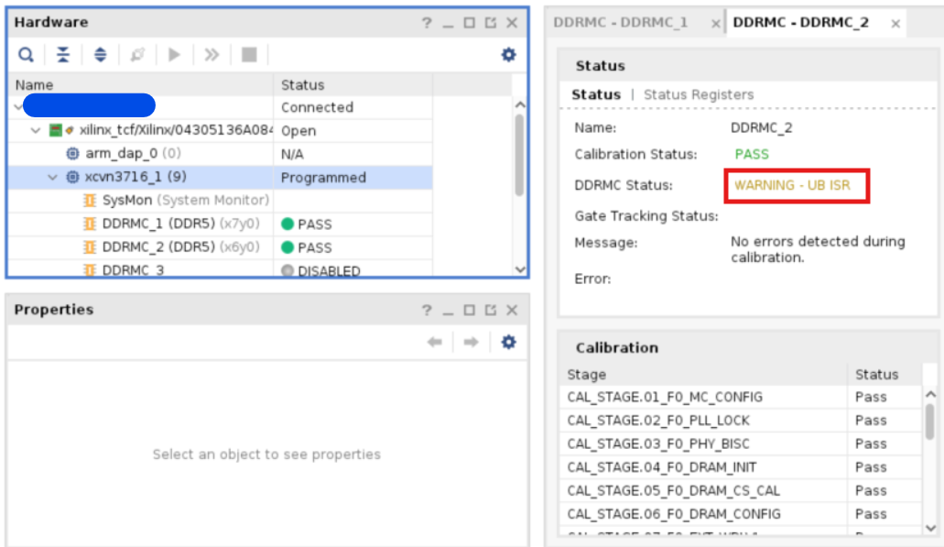This screenshot has height=547, width=944.
Task: Switch to the DDRMC - DDRMC_1 tab
Action: [620, 23]
